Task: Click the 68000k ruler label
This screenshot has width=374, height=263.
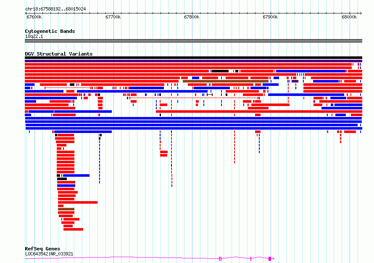Action: click(349, 17)
